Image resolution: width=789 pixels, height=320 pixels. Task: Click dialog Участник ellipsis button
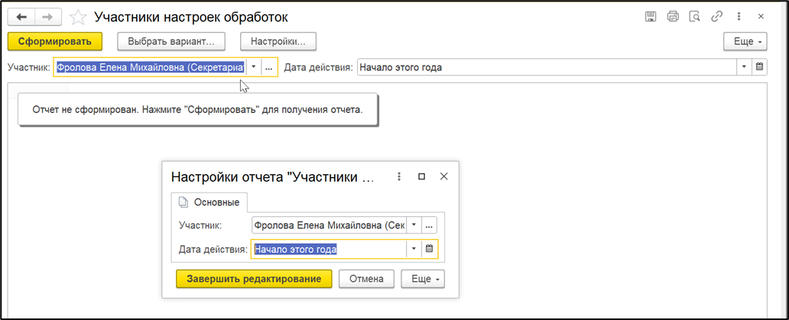429,225
